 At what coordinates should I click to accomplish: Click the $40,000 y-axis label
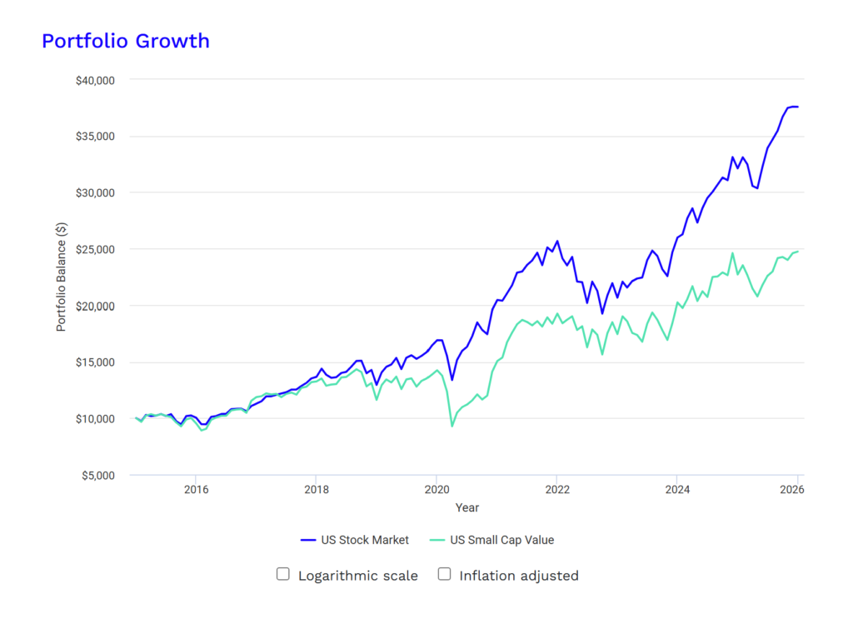point(95,81)
